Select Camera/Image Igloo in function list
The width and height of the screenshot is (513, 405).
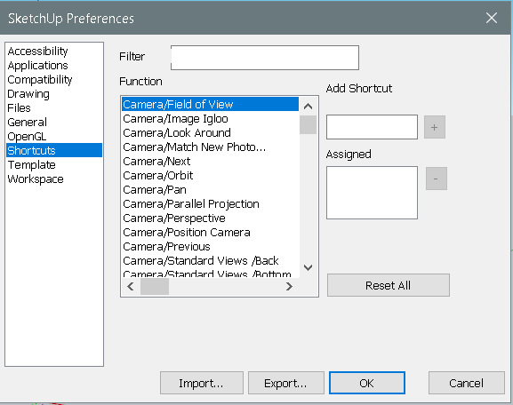click(x=210, y=119)
